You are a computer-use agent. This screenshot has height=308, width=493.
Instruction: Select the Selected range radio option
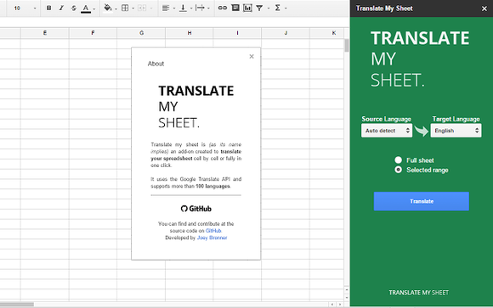[399, 170]
